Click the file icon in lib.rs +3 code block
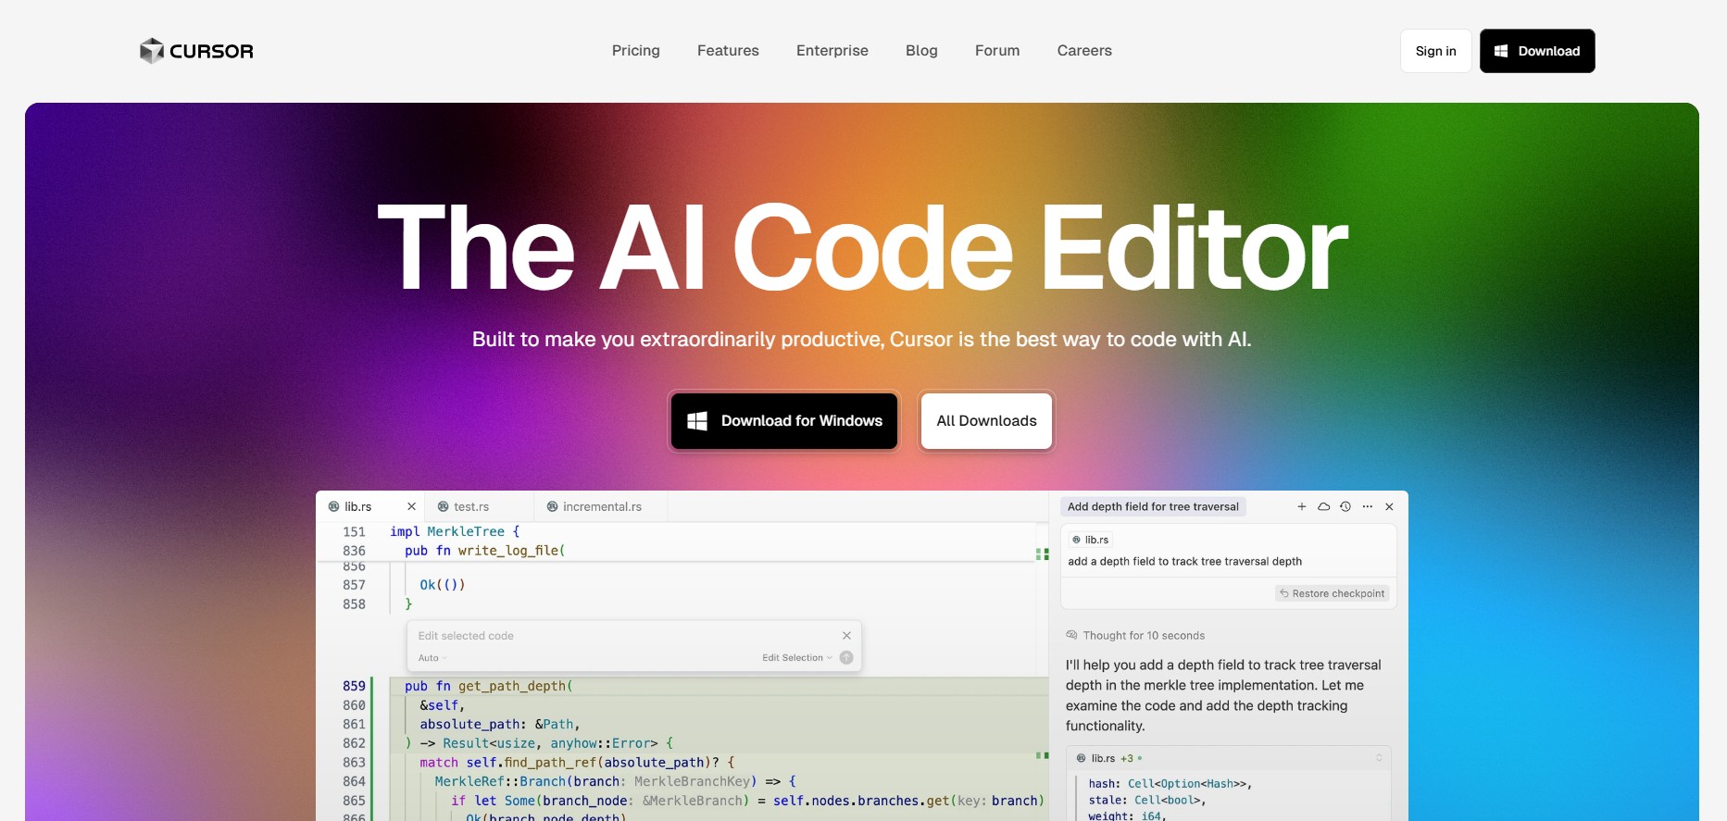Viewport: 1727px width, 821px height. (x=1081, y=758)
